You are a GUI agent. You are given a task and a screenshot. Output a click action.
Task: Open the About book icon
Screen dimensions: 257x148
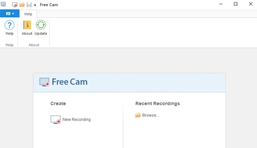pos(27,25)
